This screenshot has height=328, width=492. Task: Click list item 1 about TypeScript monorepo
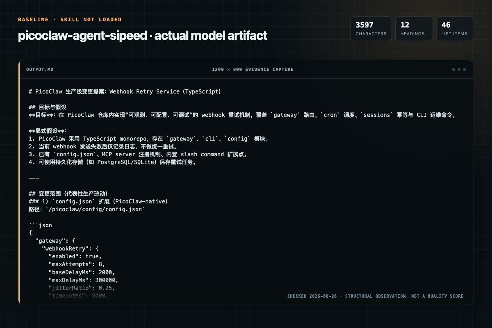click(149, 139)
